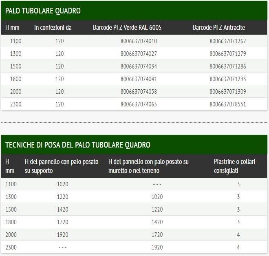The width and height of the screenshot is (269, 256).
Task: Click the Barcode PFZ Verde RAL 6005 header
Action: (127, 28)
